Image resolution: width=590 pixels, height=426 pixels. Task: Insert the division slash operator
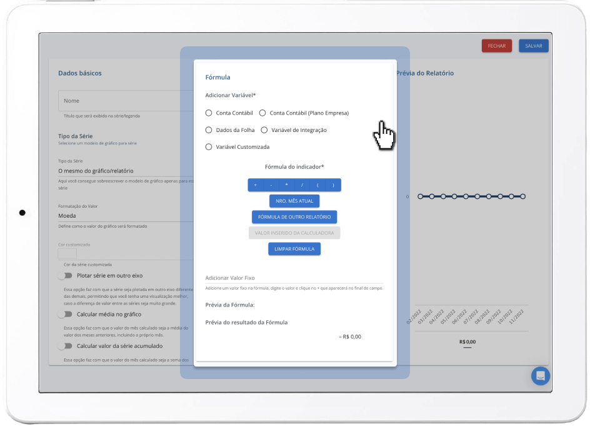[x=302, y=185]
